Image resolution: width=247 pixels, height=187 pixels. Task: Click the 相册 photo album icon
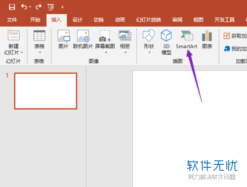coord(125,36)
